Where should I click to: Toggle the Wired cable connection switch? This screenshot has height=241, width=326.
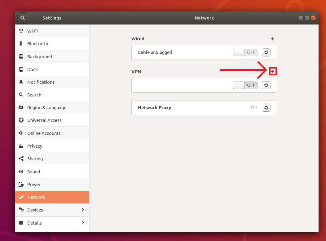tap(245, 52)
